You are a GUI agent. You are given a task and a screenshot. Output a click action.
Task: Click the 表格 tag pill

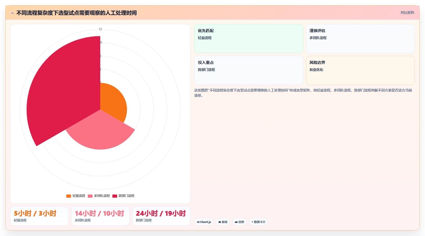[x=223, y=222]
